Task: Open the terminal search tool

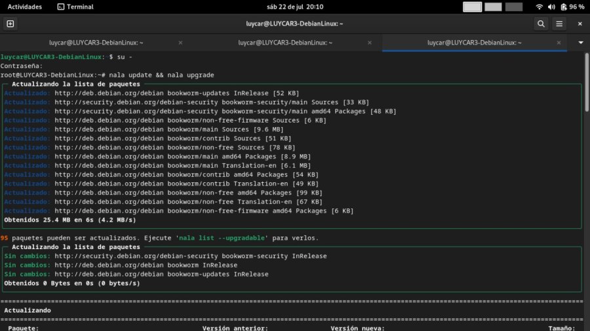Action: coord(541,24)
